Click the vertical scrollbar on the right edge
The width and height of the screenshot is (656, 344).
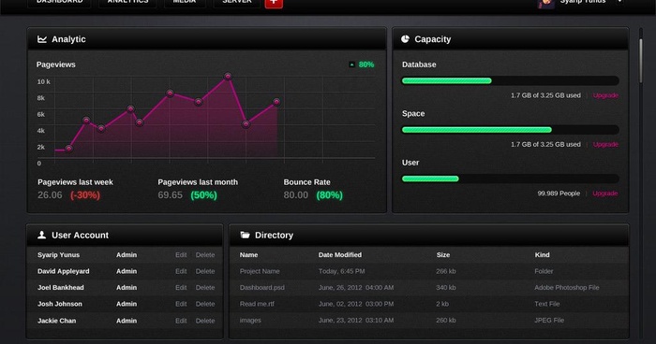[640, 61]
